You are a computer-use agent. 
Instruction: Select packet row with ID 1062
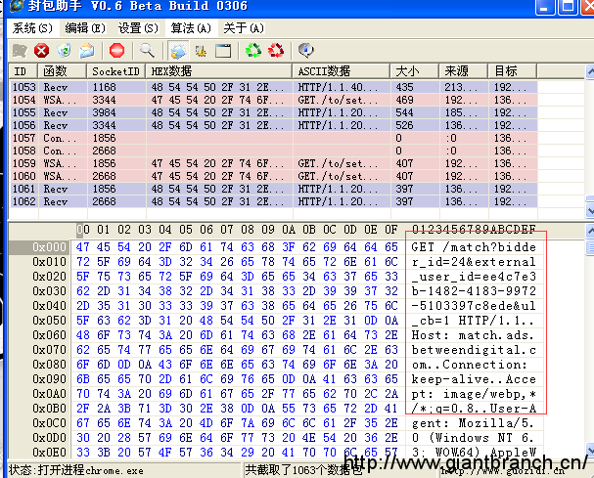pos(273,201)
